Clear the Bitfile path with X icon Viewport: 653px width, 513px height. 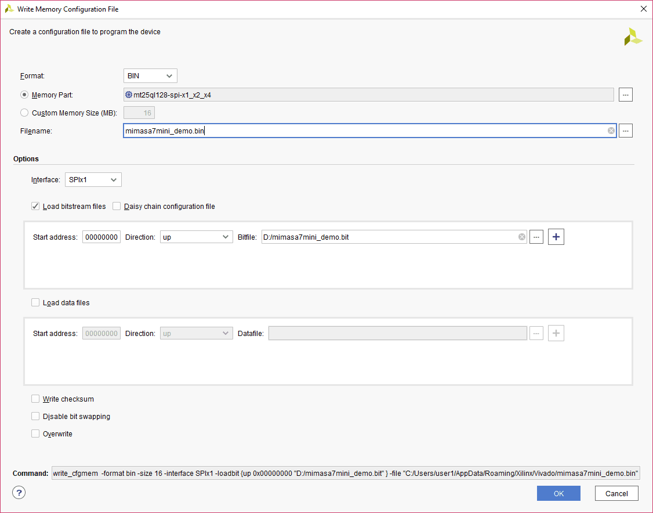(521, 237)
